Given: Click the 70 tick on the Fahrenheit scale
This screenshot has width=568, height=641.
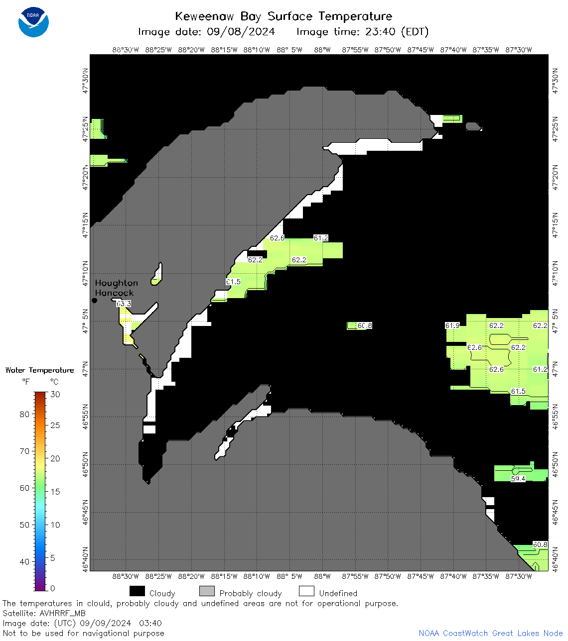Looking at the screenshot, I should pos(24,451).
